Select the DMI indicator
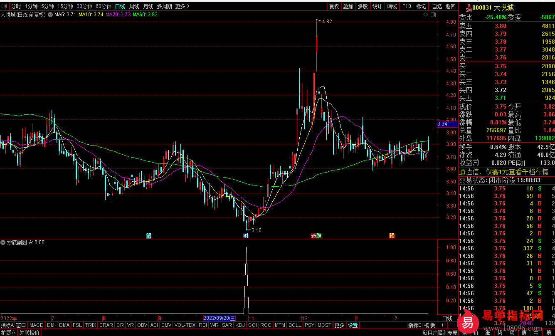Screen dimensions: 555x336 pos(51,325)
